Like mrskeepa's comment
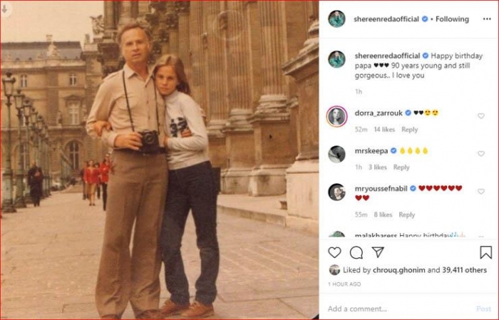 click(481, 154)
